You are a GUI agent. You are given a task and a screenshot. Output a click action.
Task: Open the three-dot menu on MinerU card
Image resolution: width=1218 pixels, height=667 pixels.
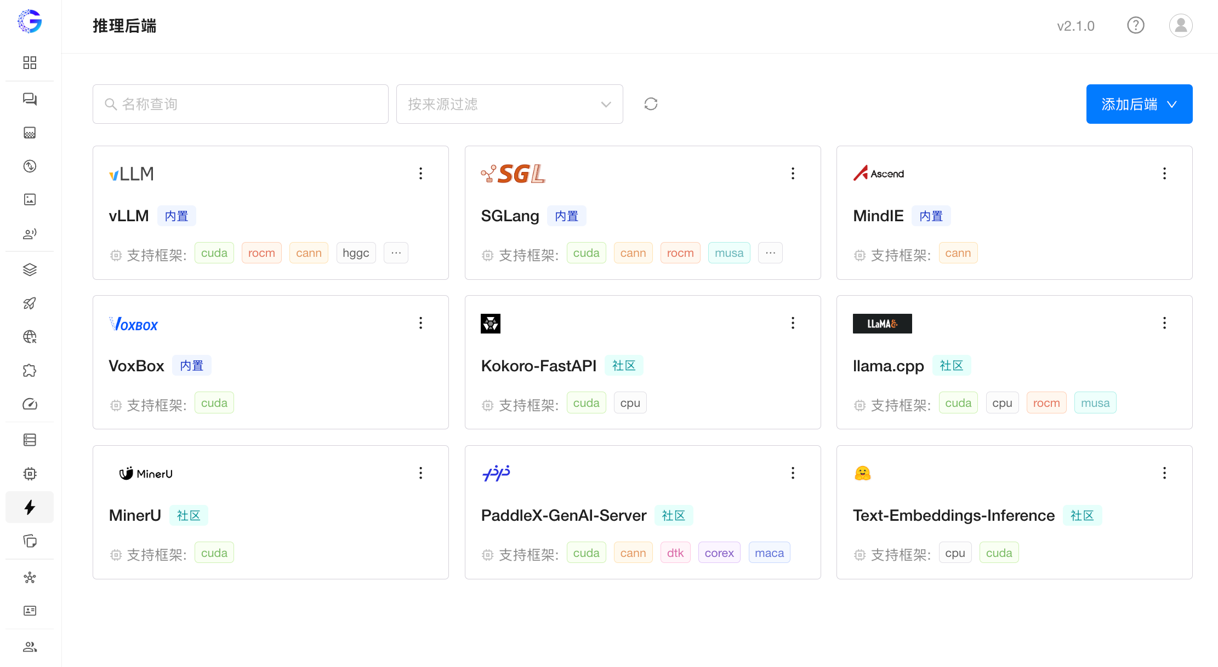[x=420, y=473]
